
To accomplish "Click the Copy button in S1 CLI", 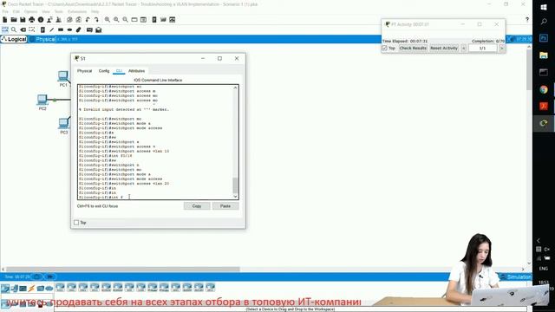I will [x=197, y=206].
